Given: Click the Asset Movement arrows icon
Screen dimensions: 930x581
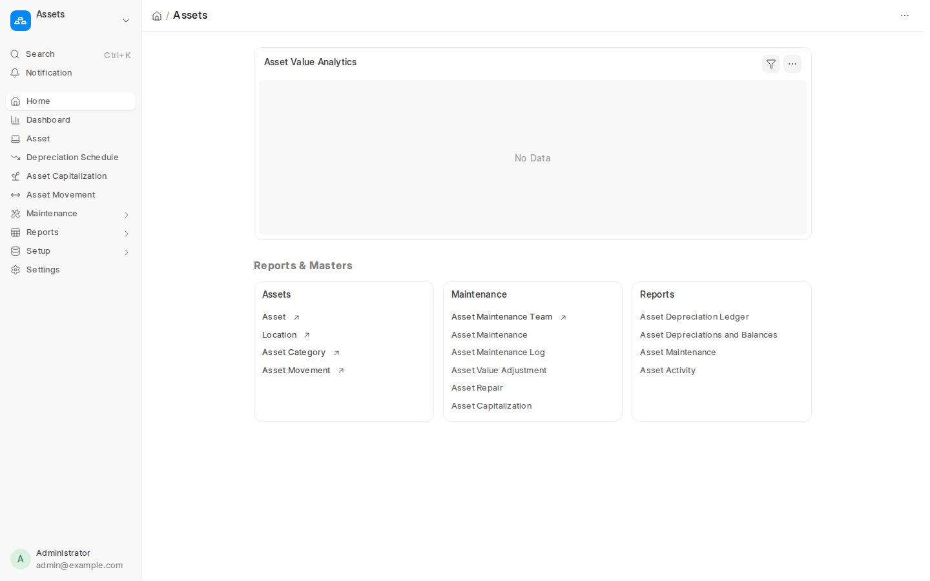Looking at the screenshot, I should coord(15,195).
